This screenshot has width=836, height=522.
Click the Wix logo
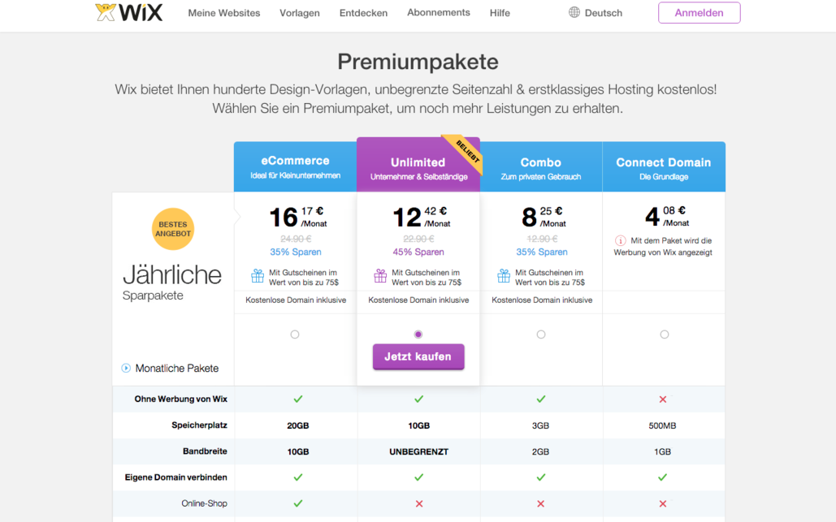tap(129, 12)
